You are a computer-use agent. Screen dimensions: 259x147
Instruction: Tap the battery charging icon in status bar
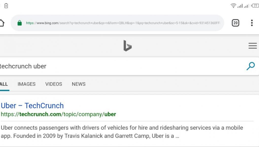(6, 6)
